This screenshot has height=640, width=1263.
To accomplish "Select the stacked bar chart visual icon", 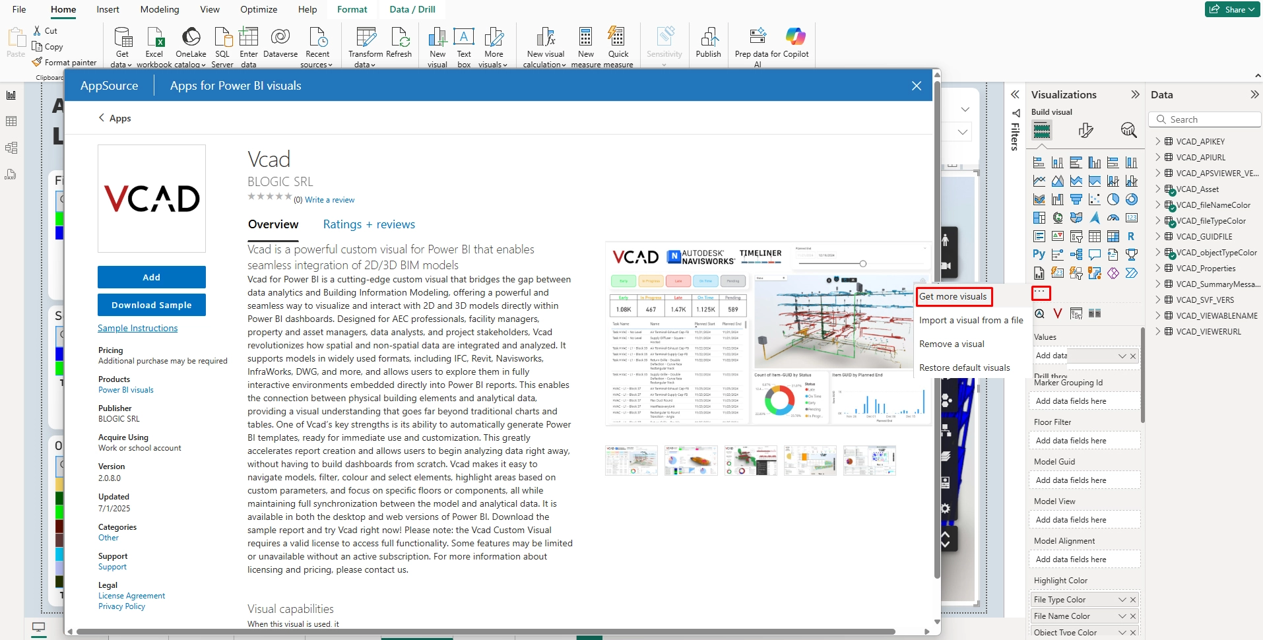I will tap(1039, 162).
